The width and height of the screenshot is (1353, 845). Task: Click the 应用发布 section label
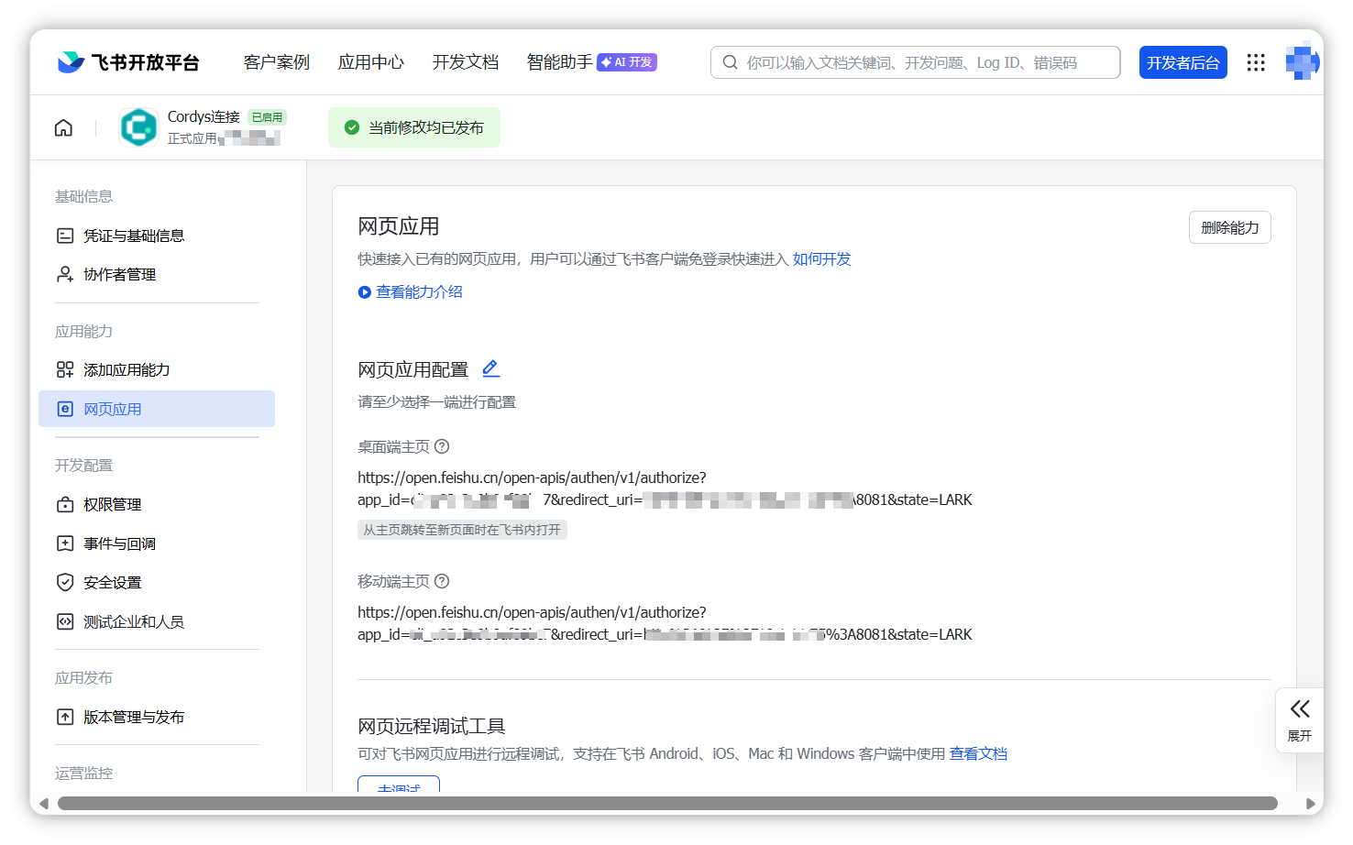pos(83,678)
